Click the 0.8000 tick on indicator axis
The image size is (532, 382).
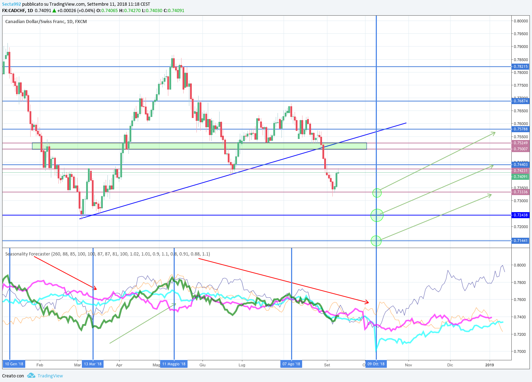(520, 265)
